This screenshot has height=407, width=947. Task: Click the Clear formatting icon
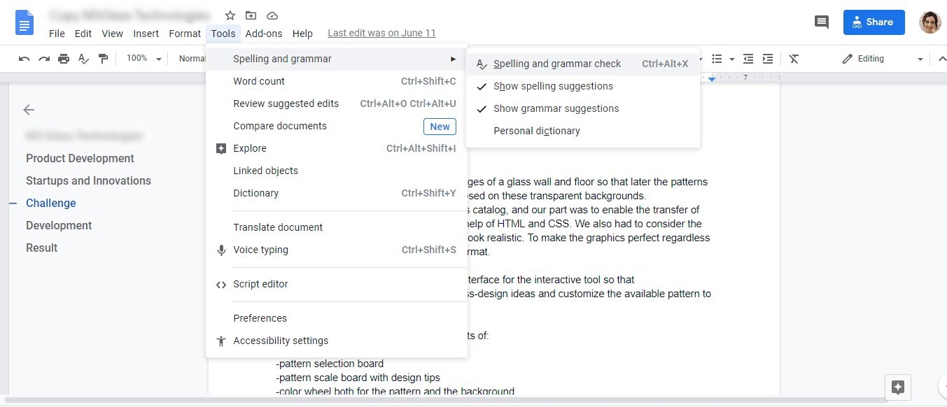click(794, 59)
